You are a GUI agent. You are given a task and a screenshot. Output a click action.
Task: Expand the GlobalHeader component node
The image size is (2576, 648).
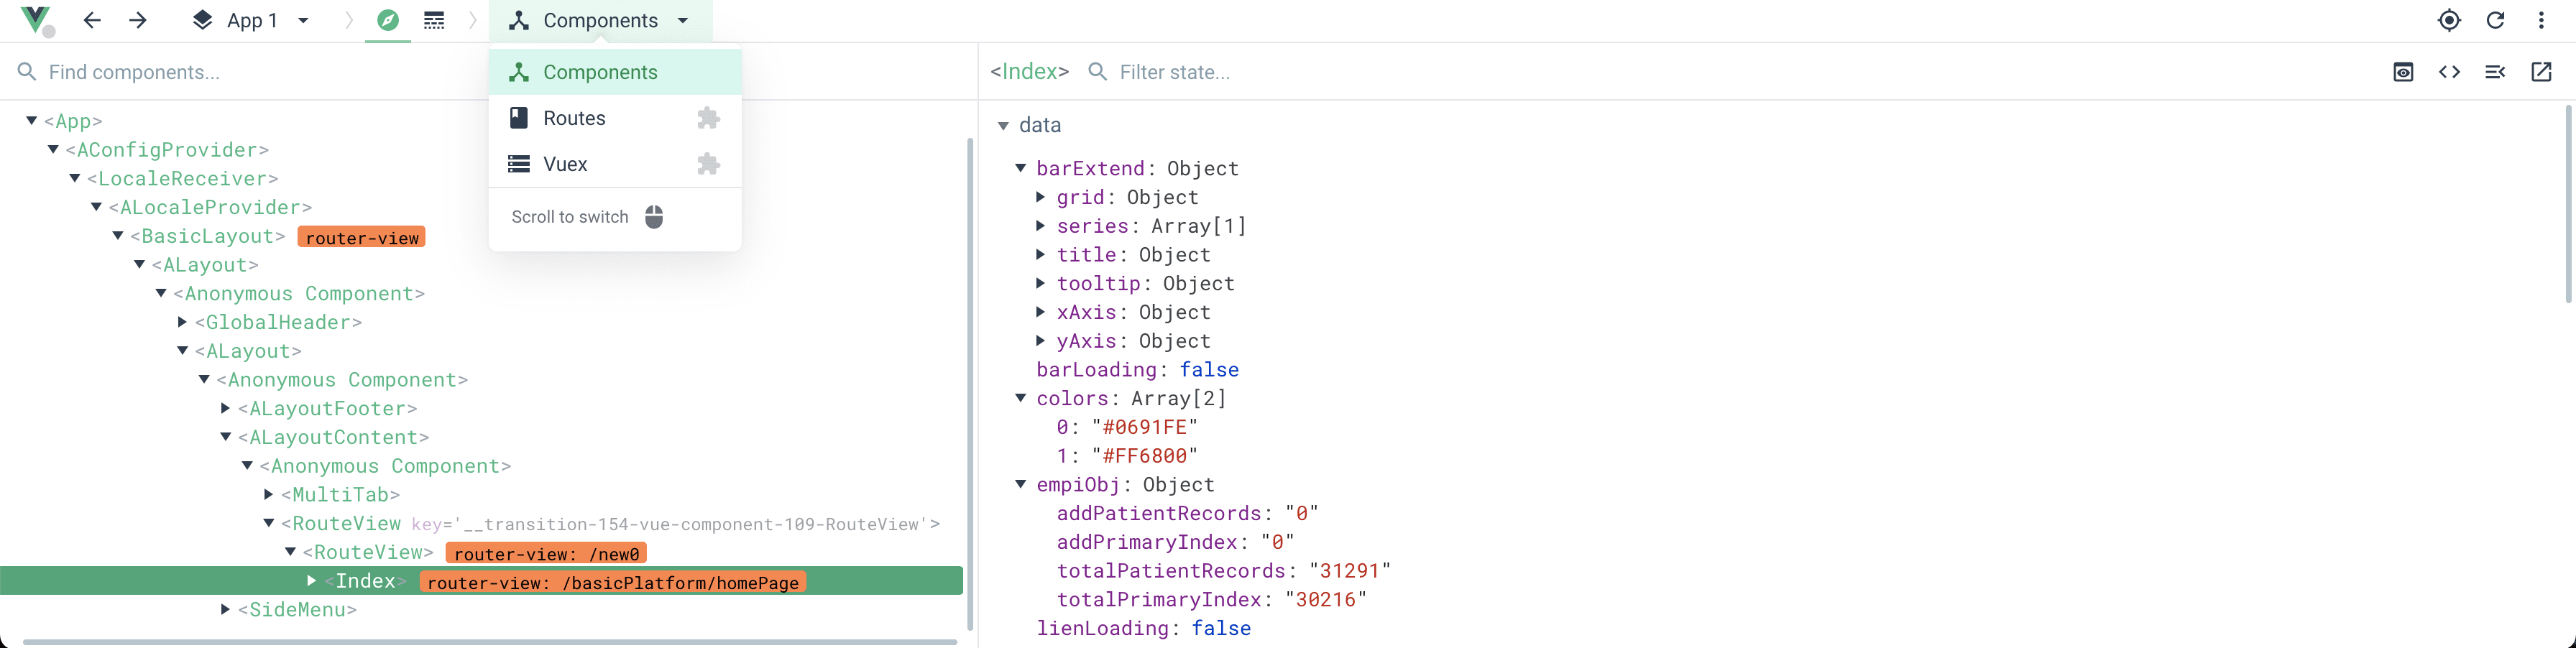[182, 322]
